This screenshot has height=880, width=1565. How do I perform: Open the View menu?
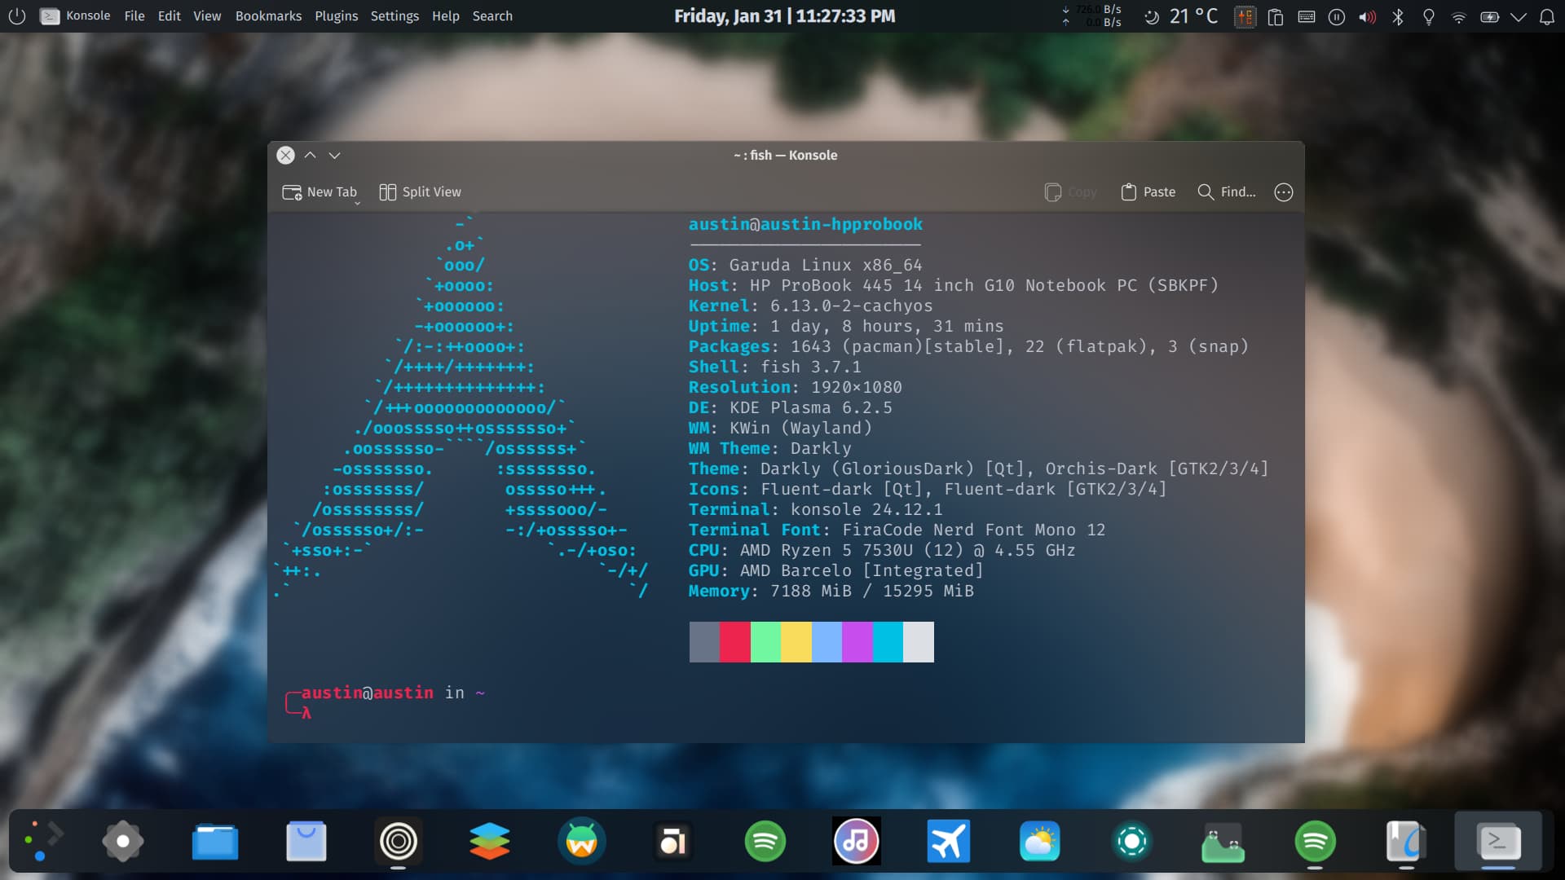[207, 15]
